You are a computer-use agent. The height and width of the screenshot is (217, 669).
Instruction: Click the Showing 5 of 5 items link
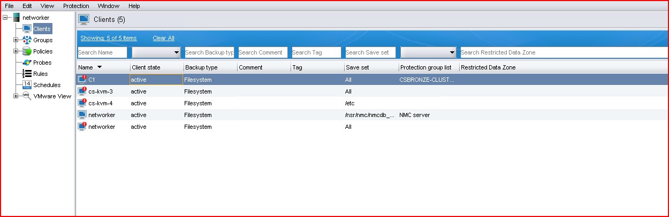[x=108, y=38]
